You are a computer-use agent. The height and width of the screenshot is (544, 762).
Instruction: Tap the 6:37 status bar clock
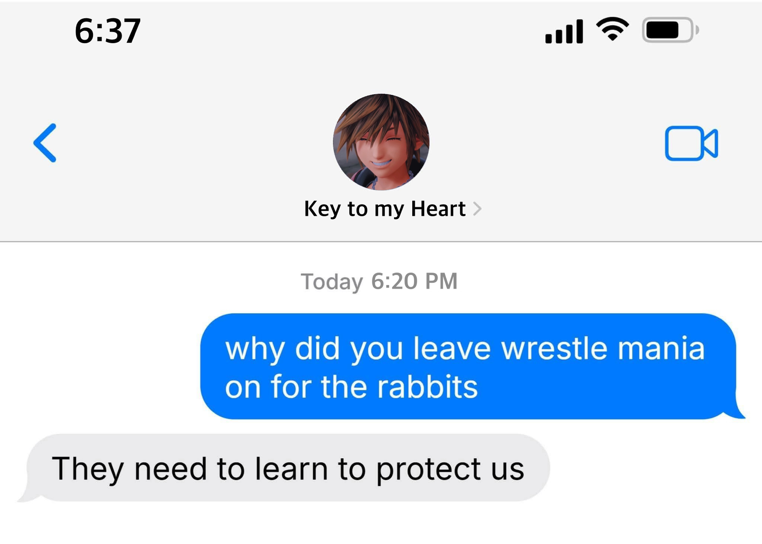point(108,31)
